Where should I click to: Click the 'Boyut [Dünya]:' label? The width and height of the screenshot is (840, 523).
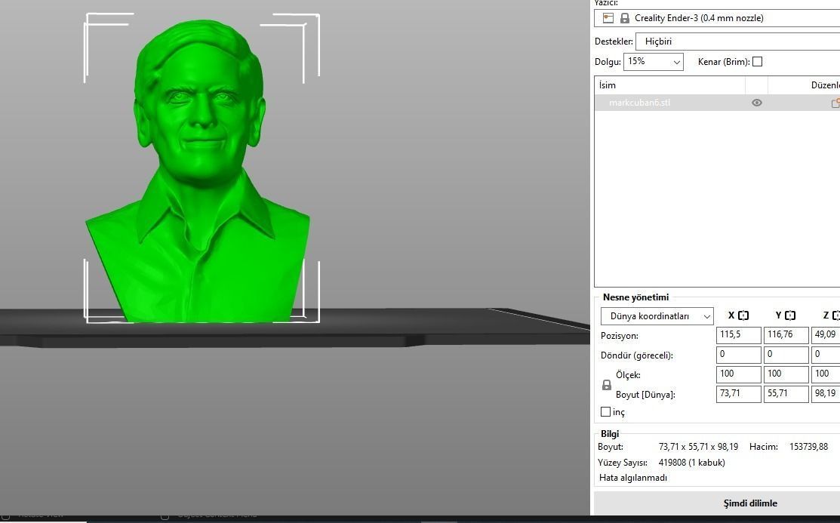(645, 395)
